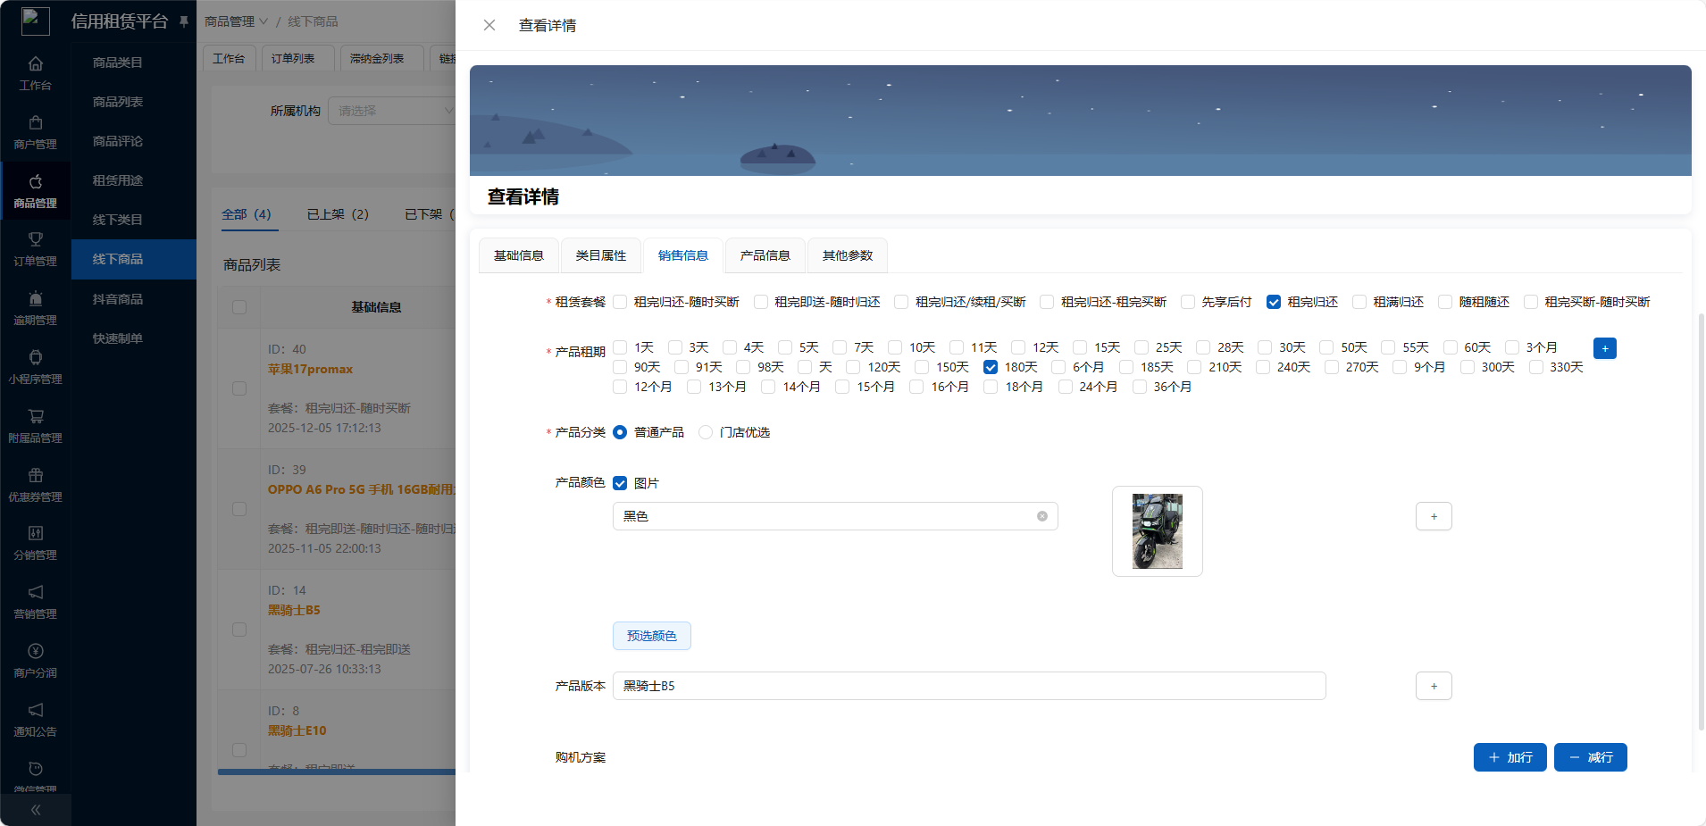Screen dimensions: 1706x826
Task: Clear the 黑色 color input field
Action: click(1041, 516)
